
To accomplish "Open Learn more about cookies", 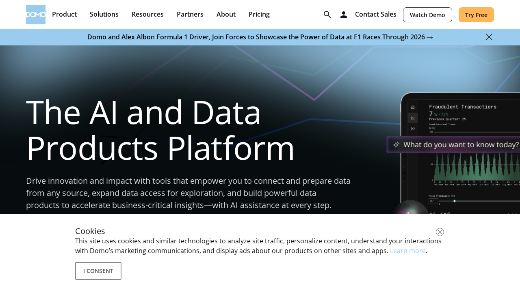I will tap(407, 250).
